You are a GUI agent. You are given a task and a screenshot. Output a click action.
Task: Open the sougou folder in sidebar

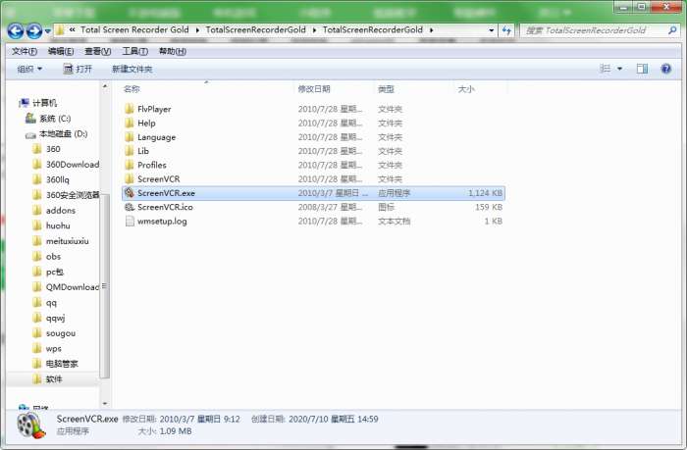(x=61, y=333)
